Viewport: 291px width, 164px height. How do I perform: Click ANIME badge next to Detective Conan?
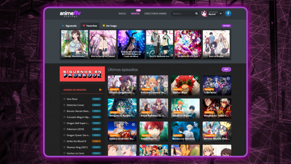(x=96, y=105)
